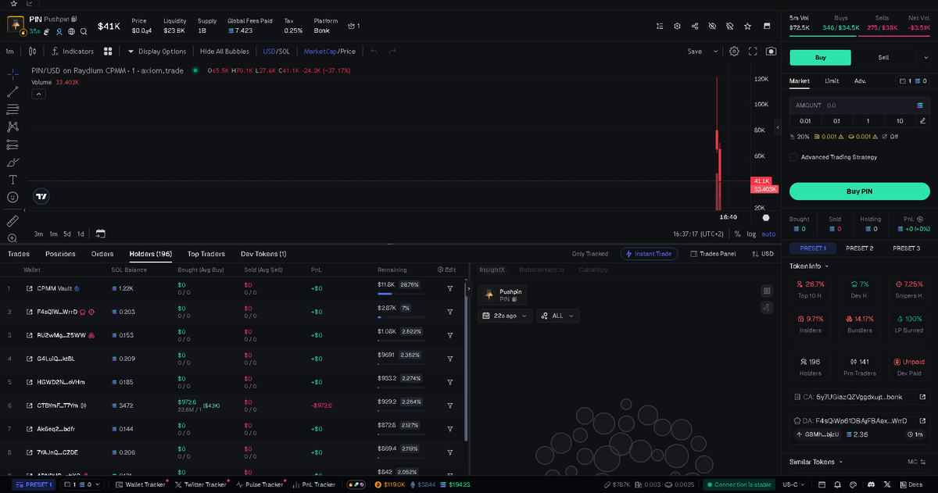Take a chart snapshot with camera icon
The width and height of the screenshot is (938, 493).
click(x=772, y=52)
